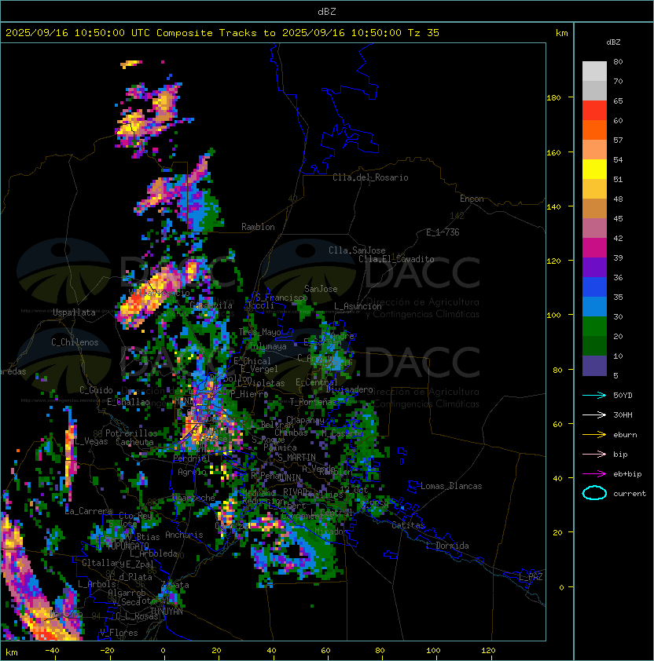The width and height of the screenshot is (654, 661).
Task: Click the 'Uspallata' place label
Action: (x=74, y=312)
